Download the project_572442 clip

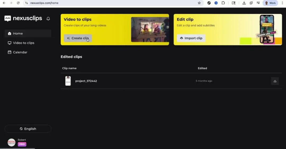point(275,81)
